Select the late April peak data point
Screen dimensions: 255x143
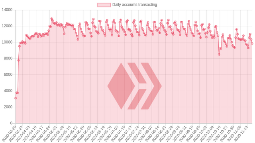pos(51,19)
